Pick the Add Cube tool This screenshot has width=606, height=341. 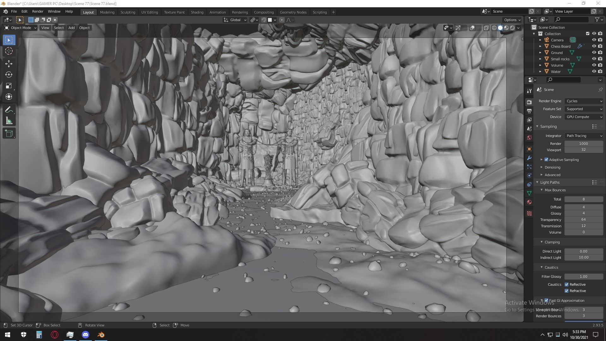[9, 133]
